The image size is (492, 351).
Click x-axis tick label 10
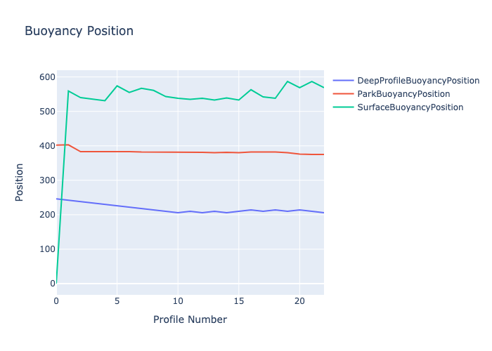178,300
